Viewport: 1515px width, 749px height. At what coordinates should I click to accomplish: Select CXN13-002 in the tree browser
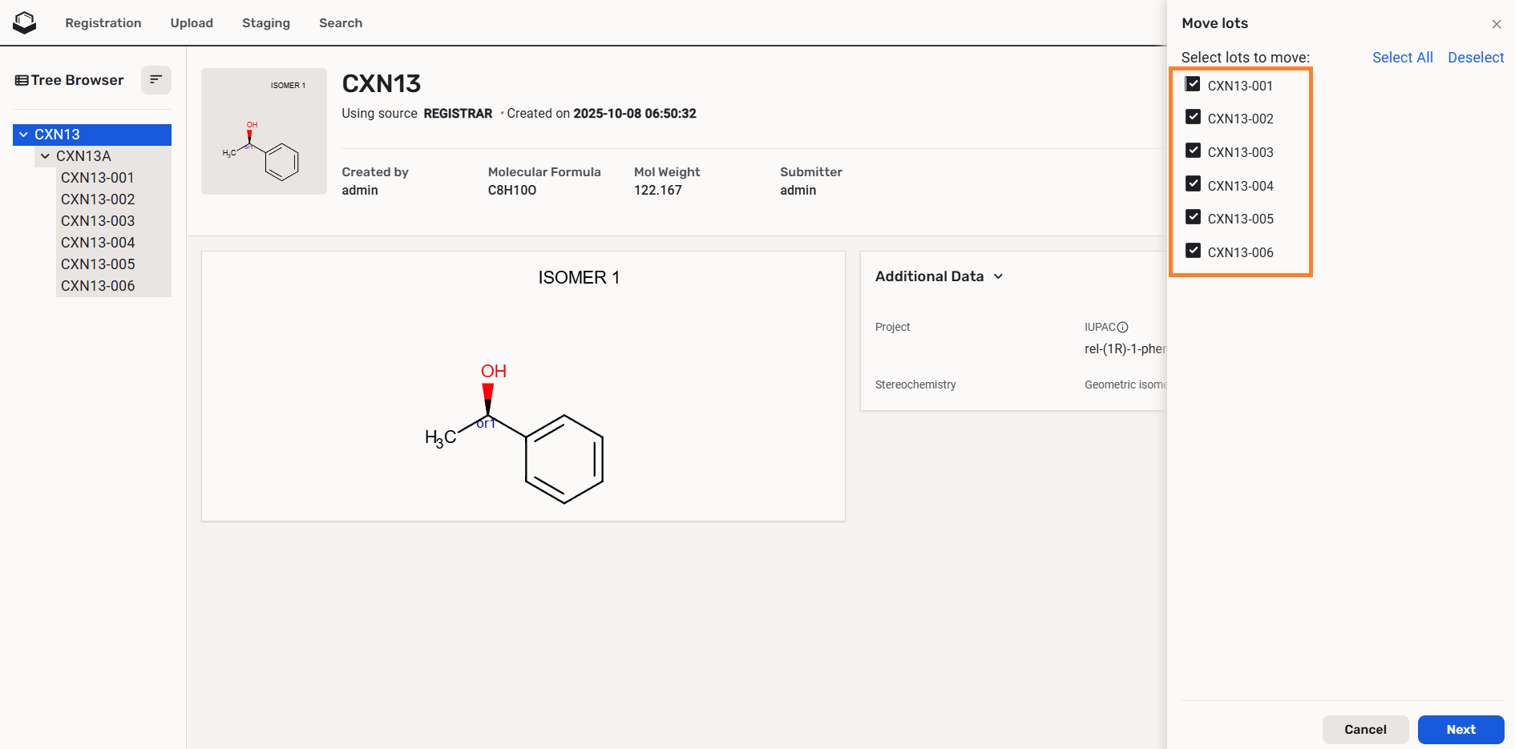coord(98,199)
